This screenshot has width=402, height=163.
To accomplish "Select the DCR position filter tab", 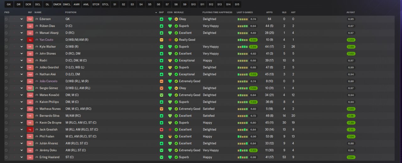I will tap(28, 4).
